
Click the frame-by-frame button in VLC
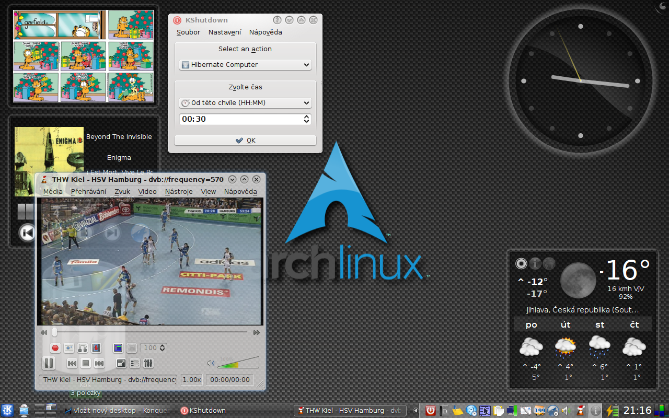(x=96, y=347)
